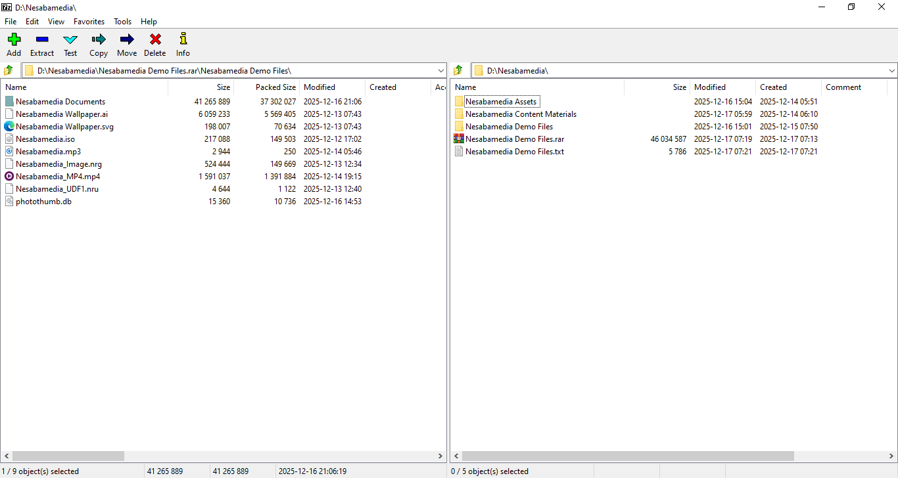
Task: Click the Extract toolbar icon
Action: (42, 40)
